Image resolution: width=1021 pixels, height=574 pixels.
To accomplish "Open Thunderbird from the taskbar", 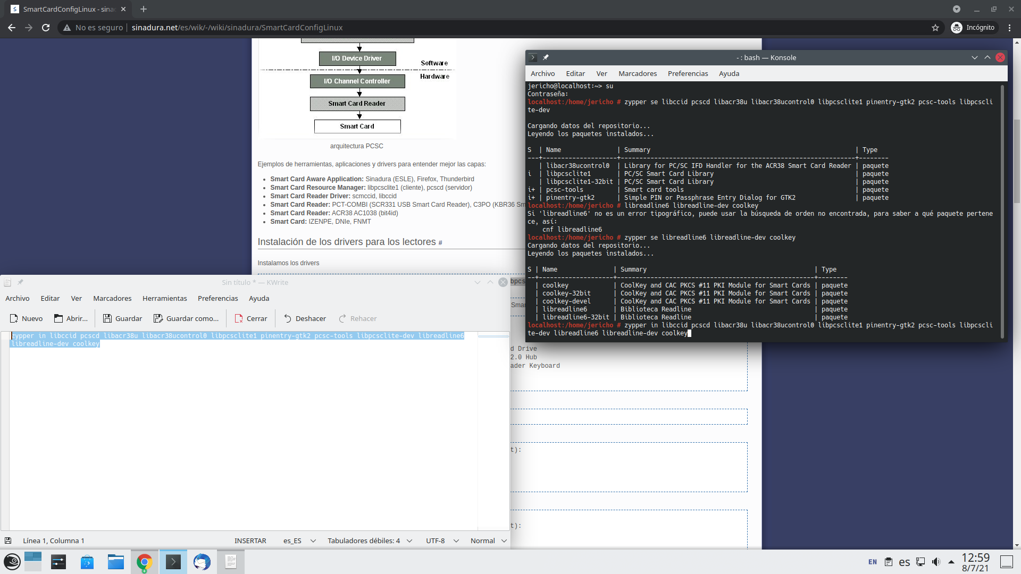I will [202, 562].
